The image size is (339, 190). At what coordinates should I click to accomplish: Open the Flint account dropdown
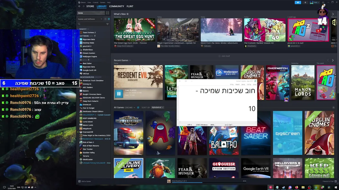point(314,2)
